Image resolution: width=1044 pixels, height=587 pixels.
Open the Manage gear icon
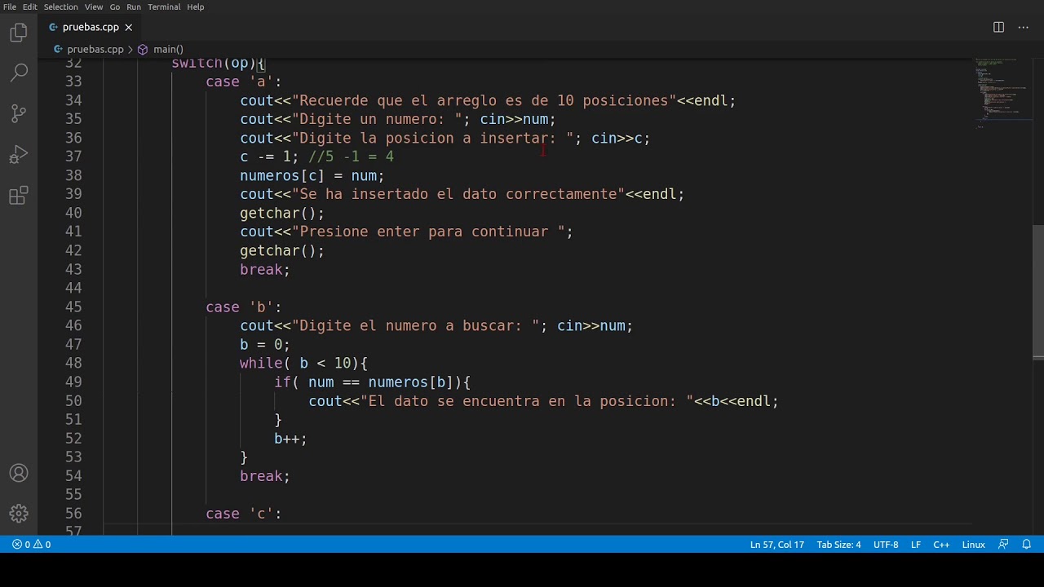coord(19,514)
